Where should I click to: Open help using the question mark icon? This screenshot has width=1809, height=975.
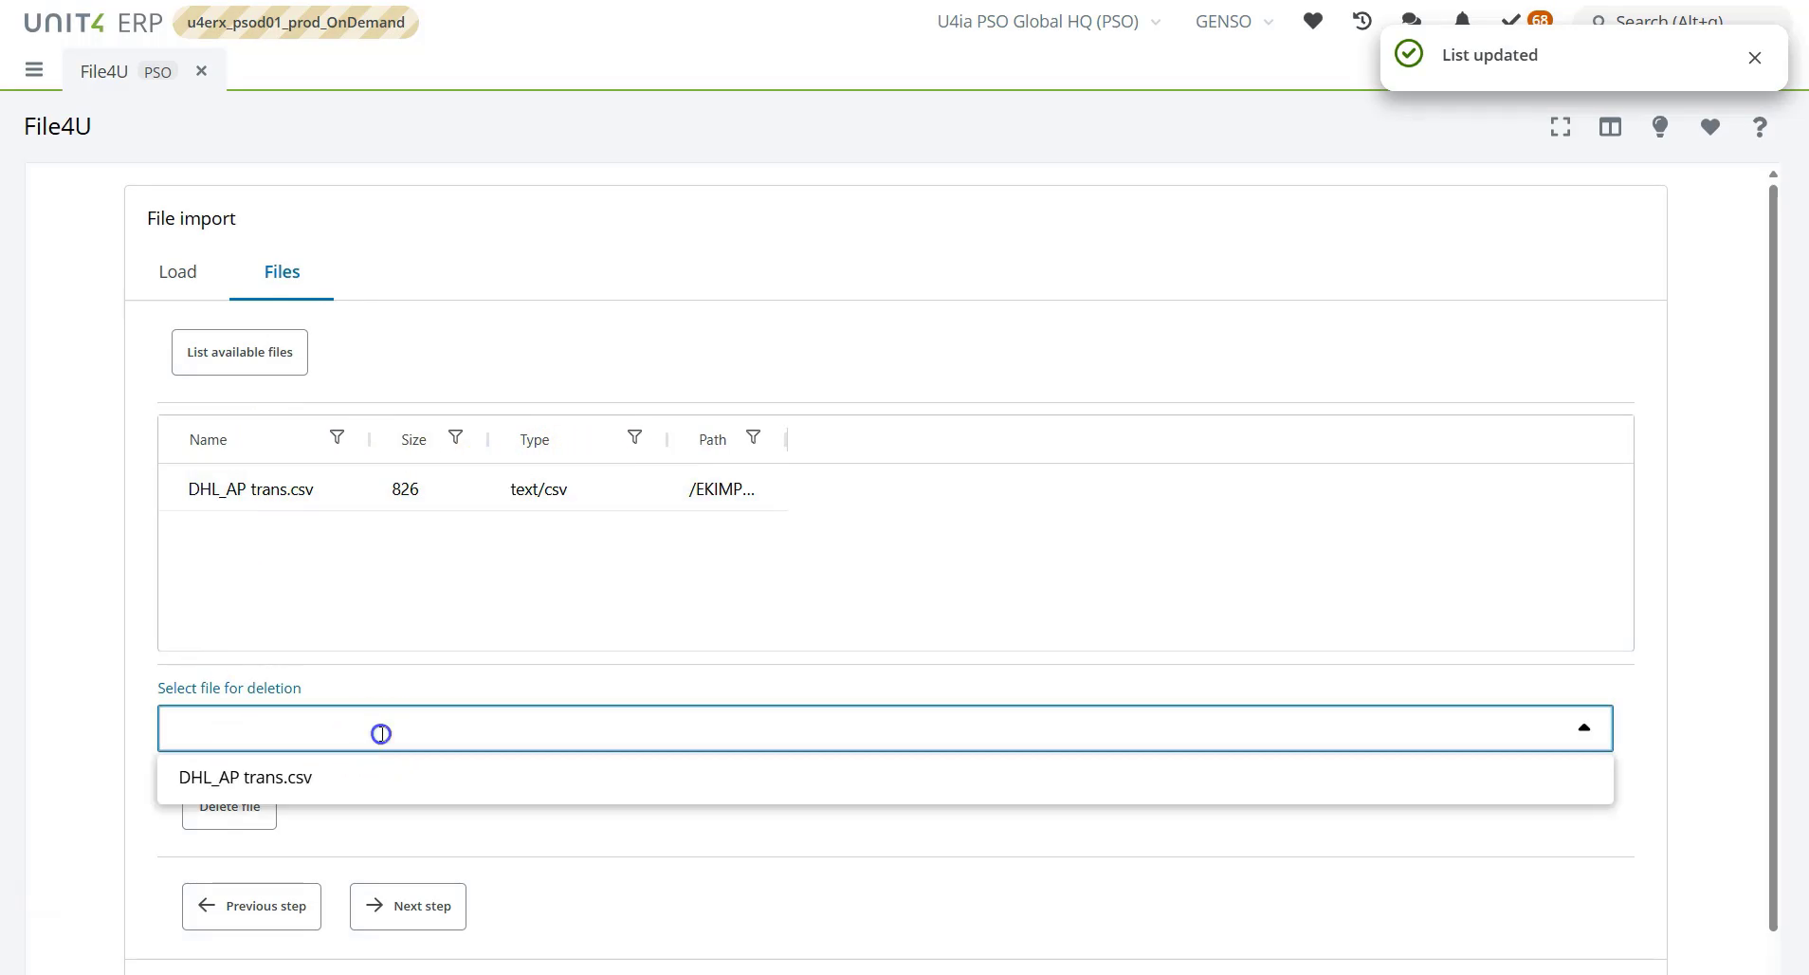[1759, 126]
